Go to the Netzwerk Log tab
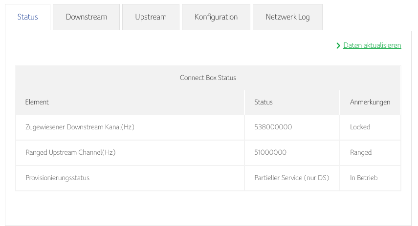Screen dimensions: 418x226 [x=287, y=17]
